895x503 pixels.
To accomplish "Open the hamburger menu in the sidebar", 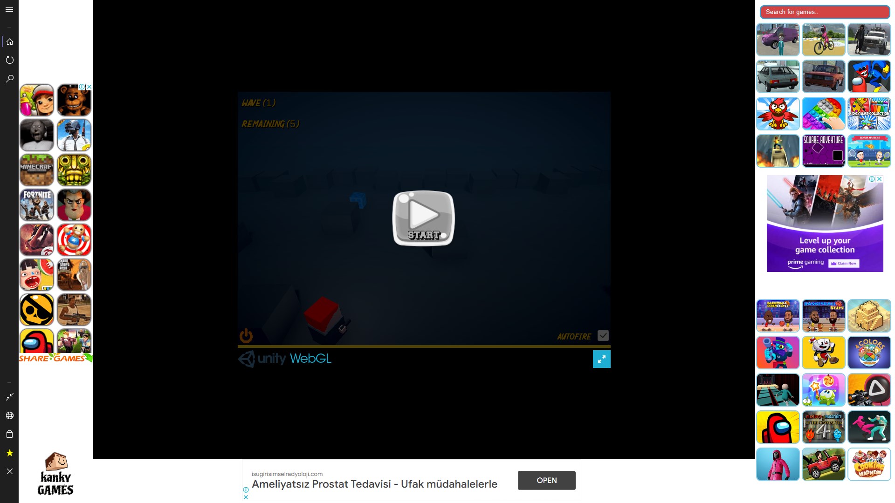I will coord(9,9).
